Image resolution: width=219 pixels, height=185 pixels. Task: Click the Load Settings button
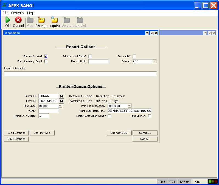pos(16,133)
